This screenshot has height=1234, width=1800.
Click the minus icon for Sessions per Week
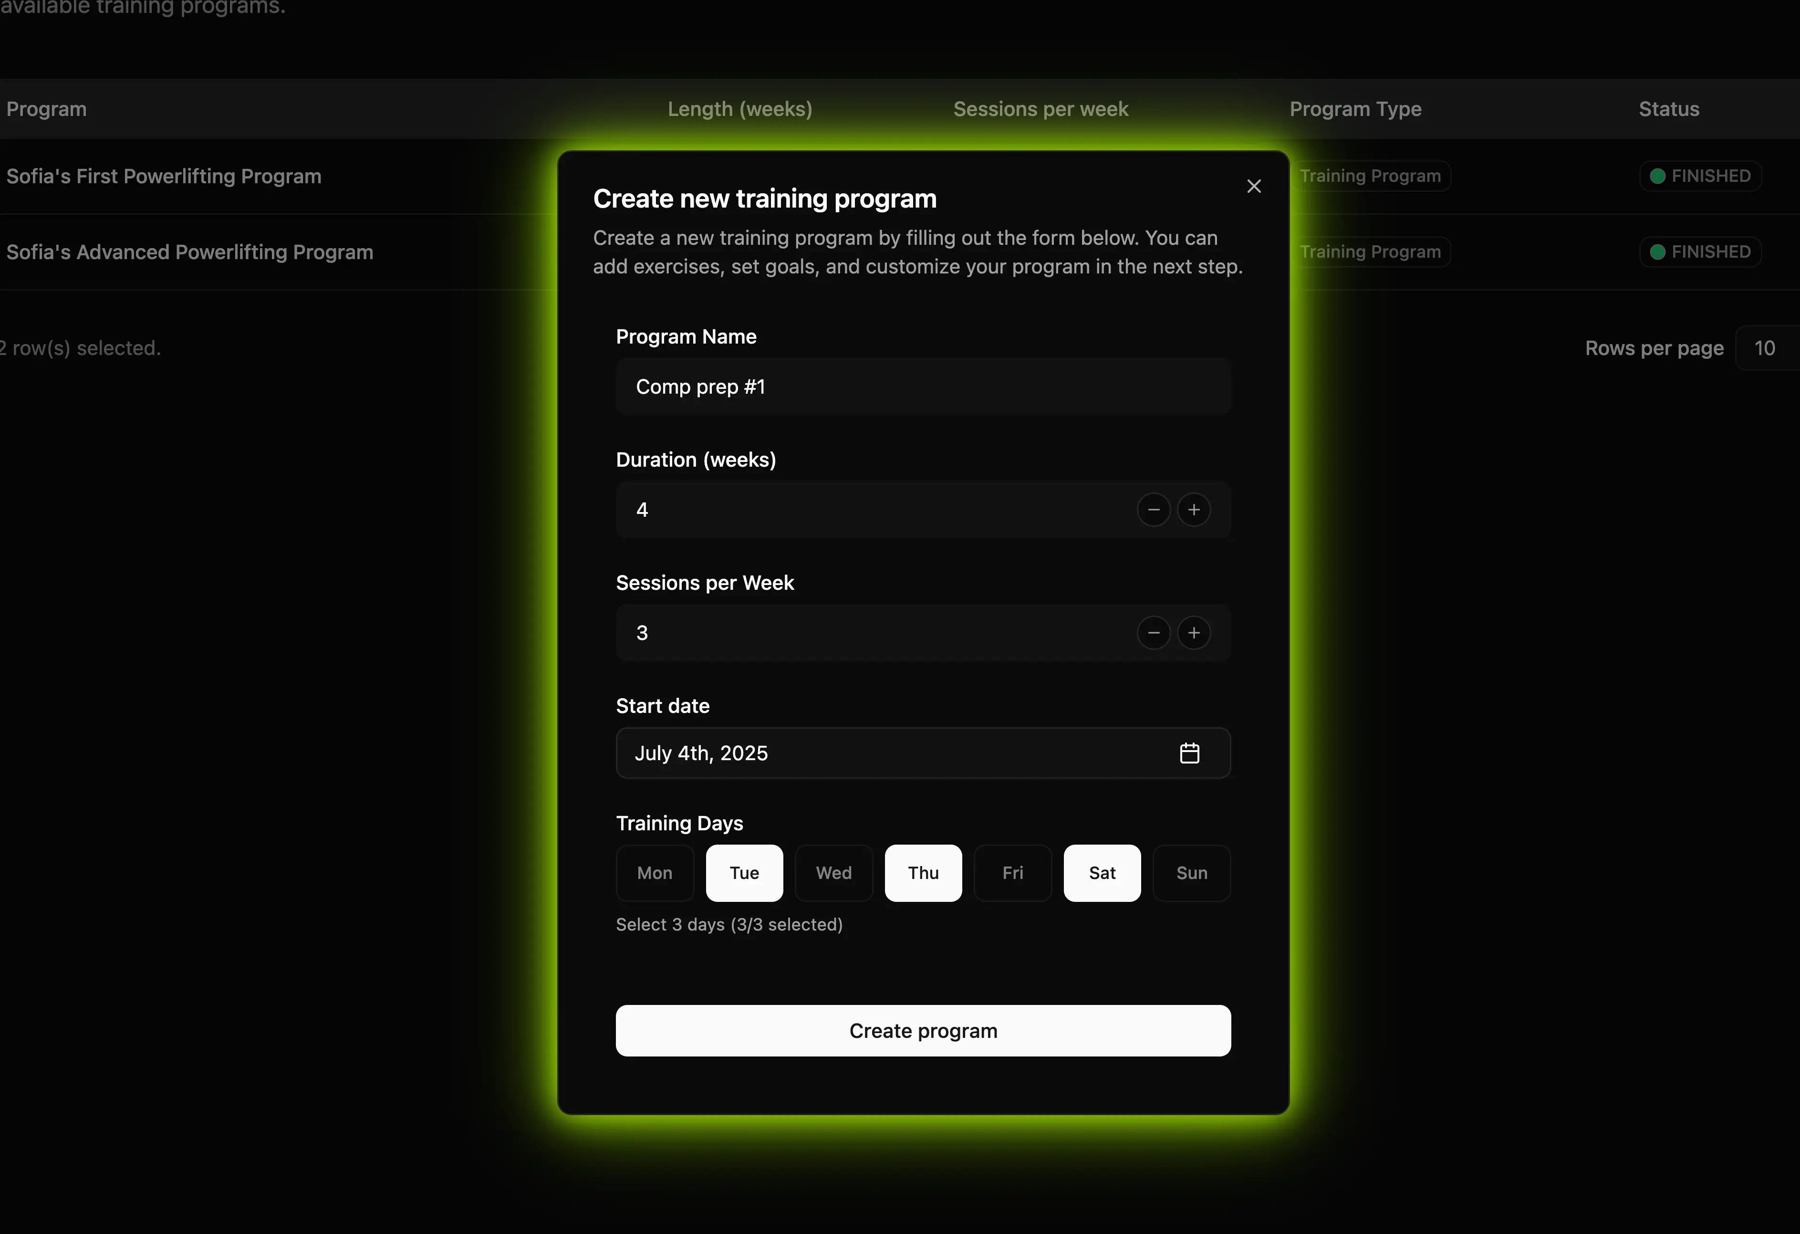click(x=1153, y=632)
